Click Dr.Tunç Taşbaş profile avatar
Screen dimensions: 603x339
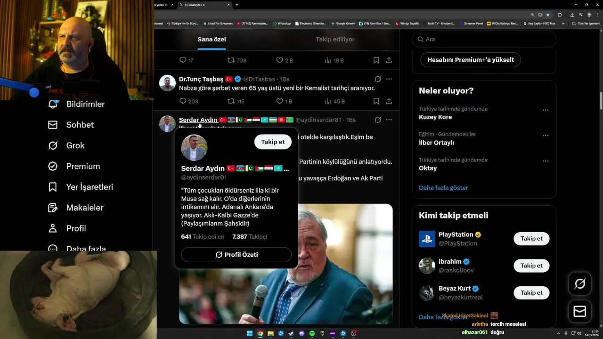(x=167, y=83)
